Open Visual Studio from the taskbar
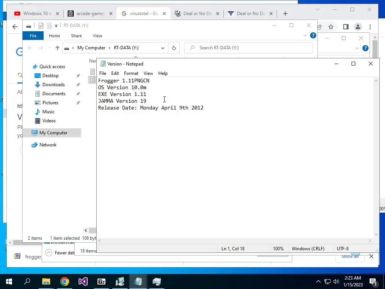Image resolution: width=385 pixels, height=289 pixels. (x=83, y=281)
